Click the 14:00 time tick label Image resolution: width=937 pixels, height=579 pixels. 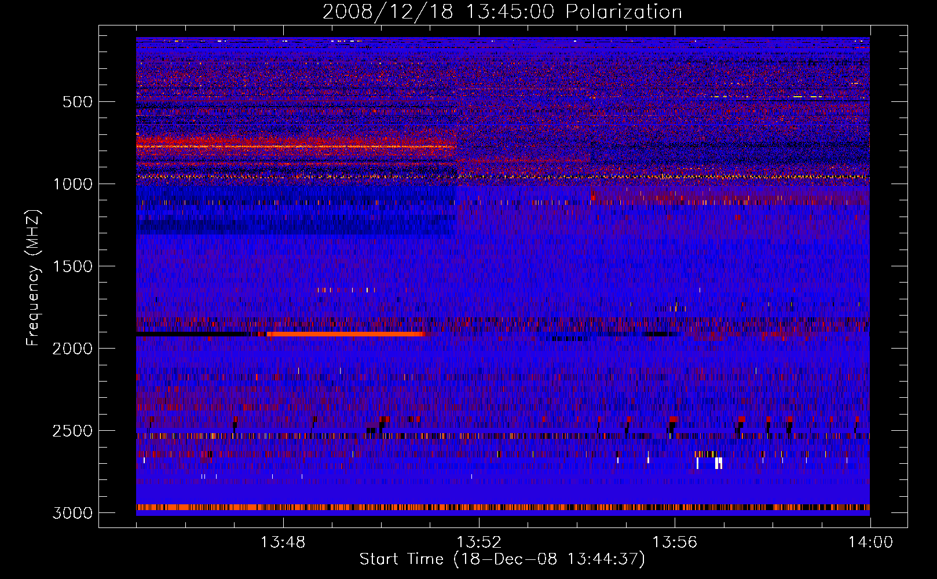870,543
